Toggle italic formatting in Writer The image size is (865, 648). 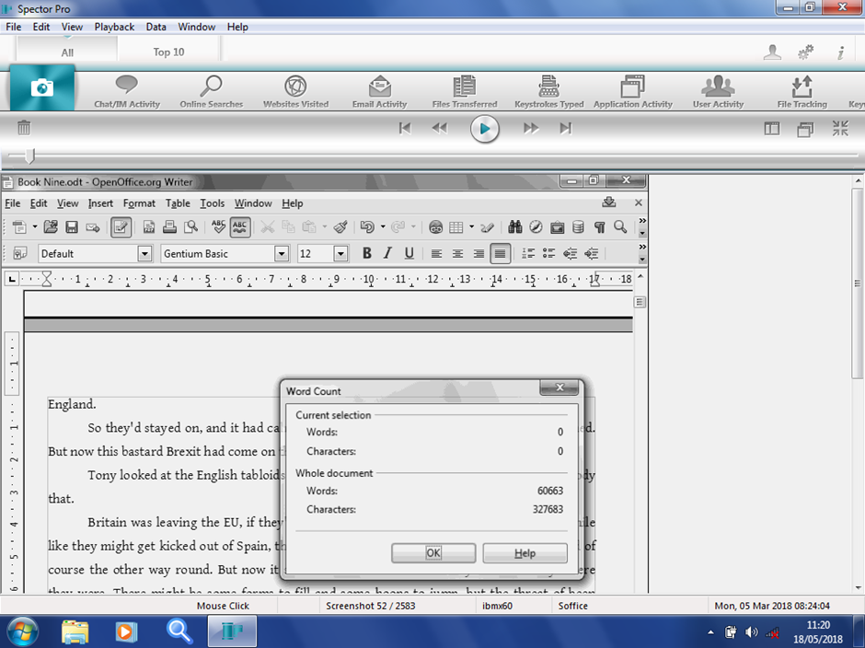(387, 254)
